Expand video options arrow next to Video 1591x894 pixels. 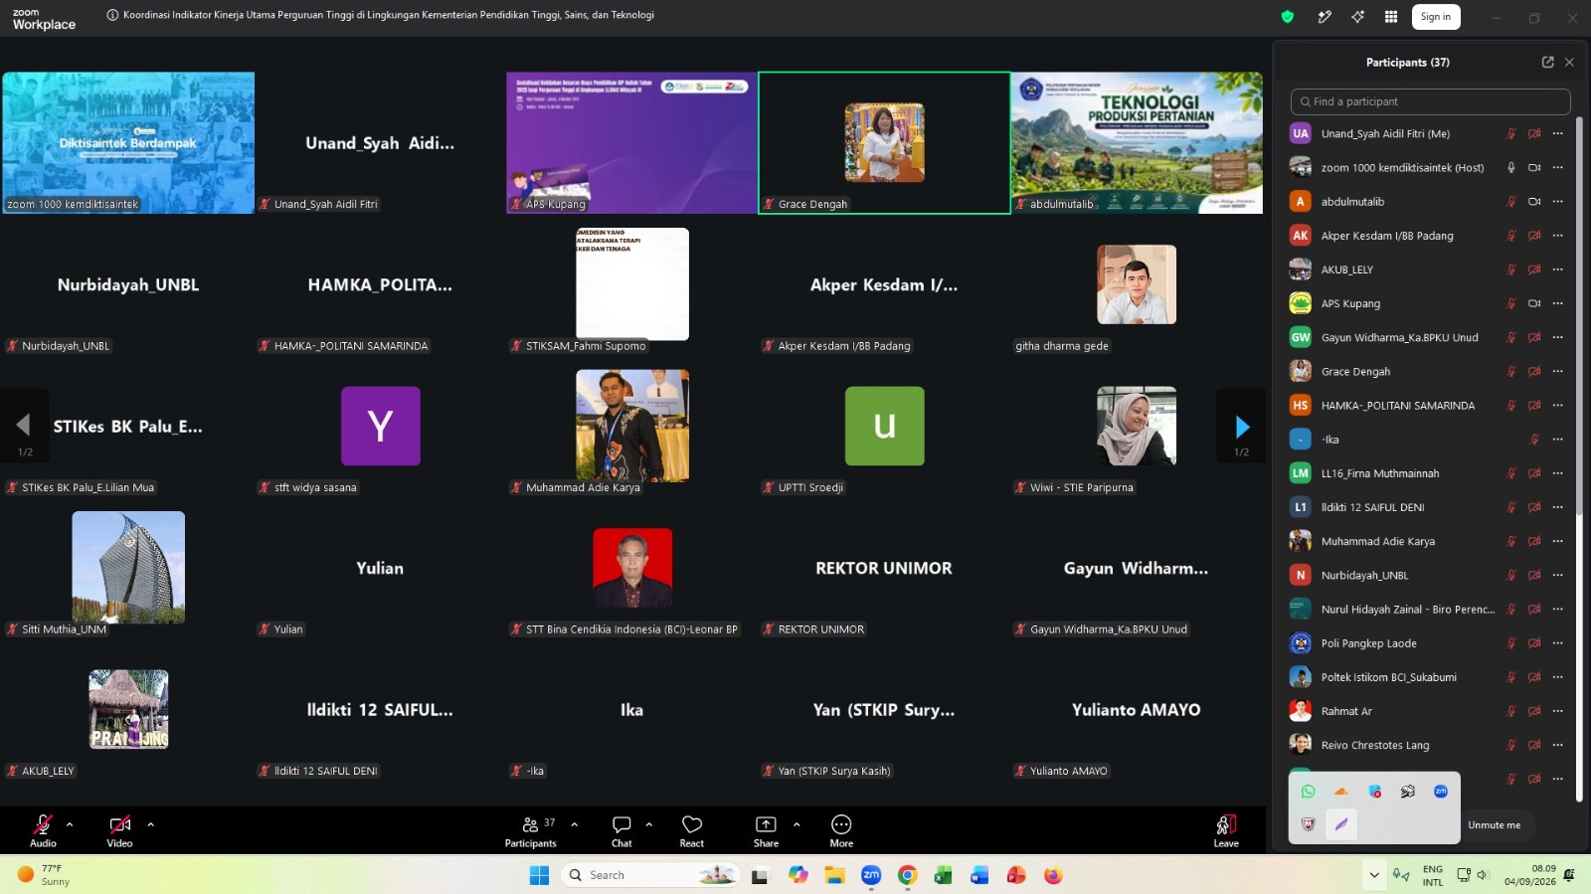click(x=150, y=824)
